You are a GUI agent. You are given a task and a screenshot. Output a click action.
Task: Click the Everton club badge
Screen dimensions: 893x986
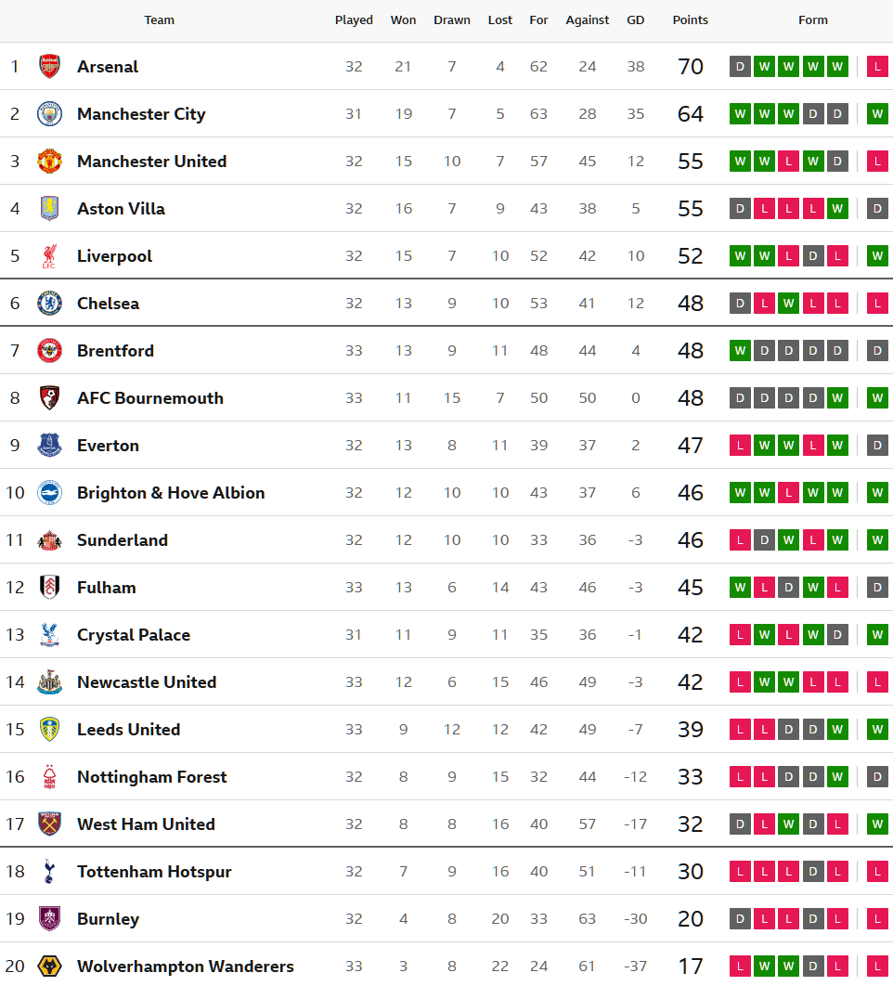click(49, 445)
